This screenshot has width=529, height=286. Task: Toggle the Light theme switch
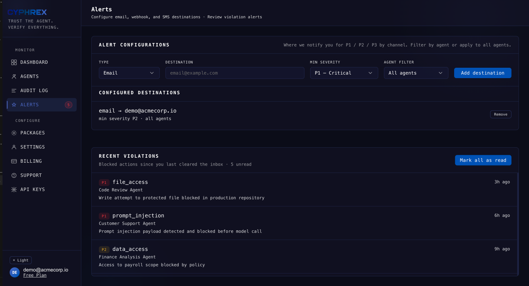[20, 260]
